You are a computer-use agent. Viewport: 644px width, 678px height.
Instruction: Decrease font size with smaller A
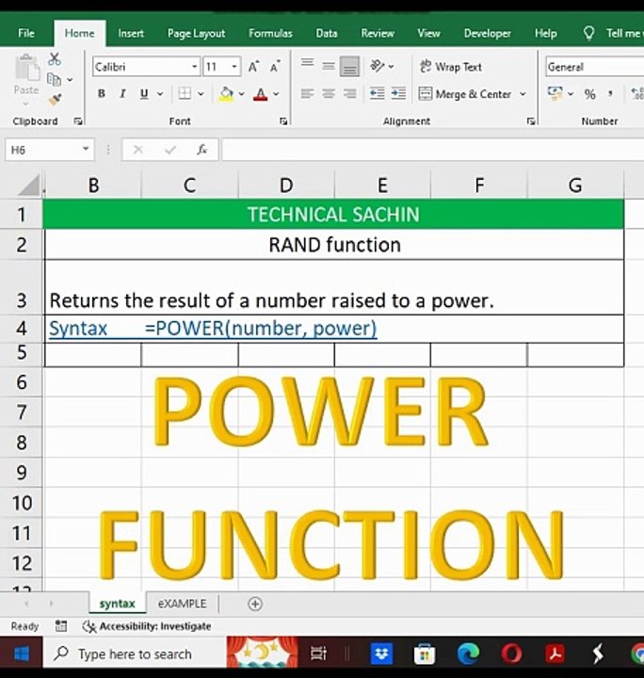coord(275,67)
